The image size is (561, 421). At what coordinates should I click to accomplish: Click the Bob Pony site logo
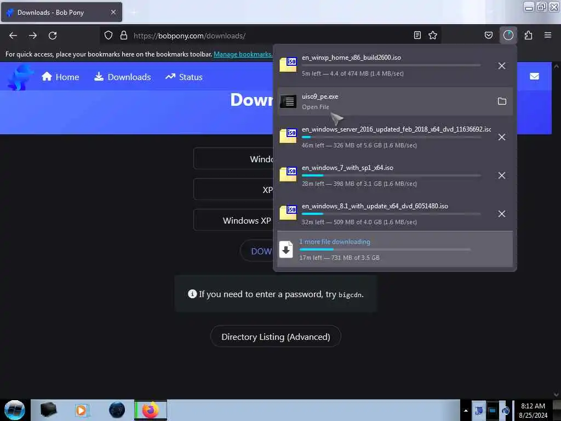pyautogui.click(x=20, y=77)
